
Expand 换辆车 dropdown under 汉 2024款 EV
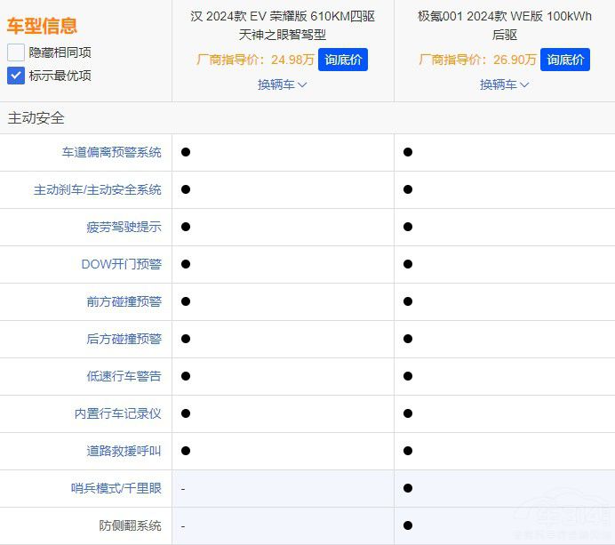click(283, 84)
